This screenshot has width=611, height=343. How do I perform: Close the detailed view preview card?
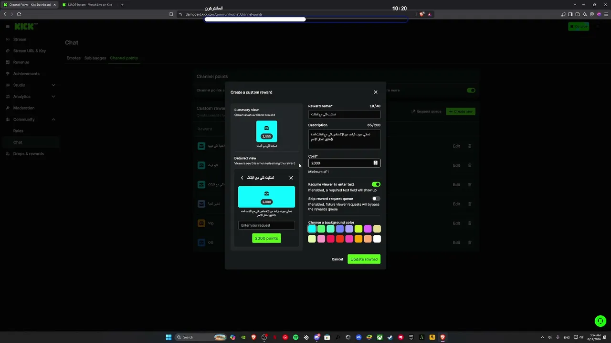tap(291, 178)
